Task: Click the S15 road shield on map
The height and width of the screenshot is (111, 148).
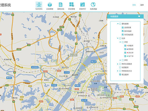Action: click(7, 85)
